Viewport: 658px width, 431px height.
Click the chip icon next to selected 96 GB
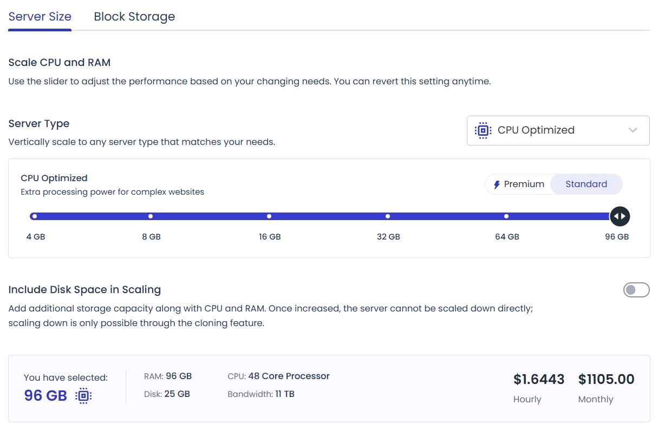83,395
